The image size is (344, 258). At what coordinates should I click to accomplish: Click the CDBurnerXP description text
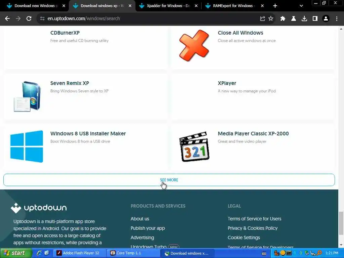coord(79,41)
